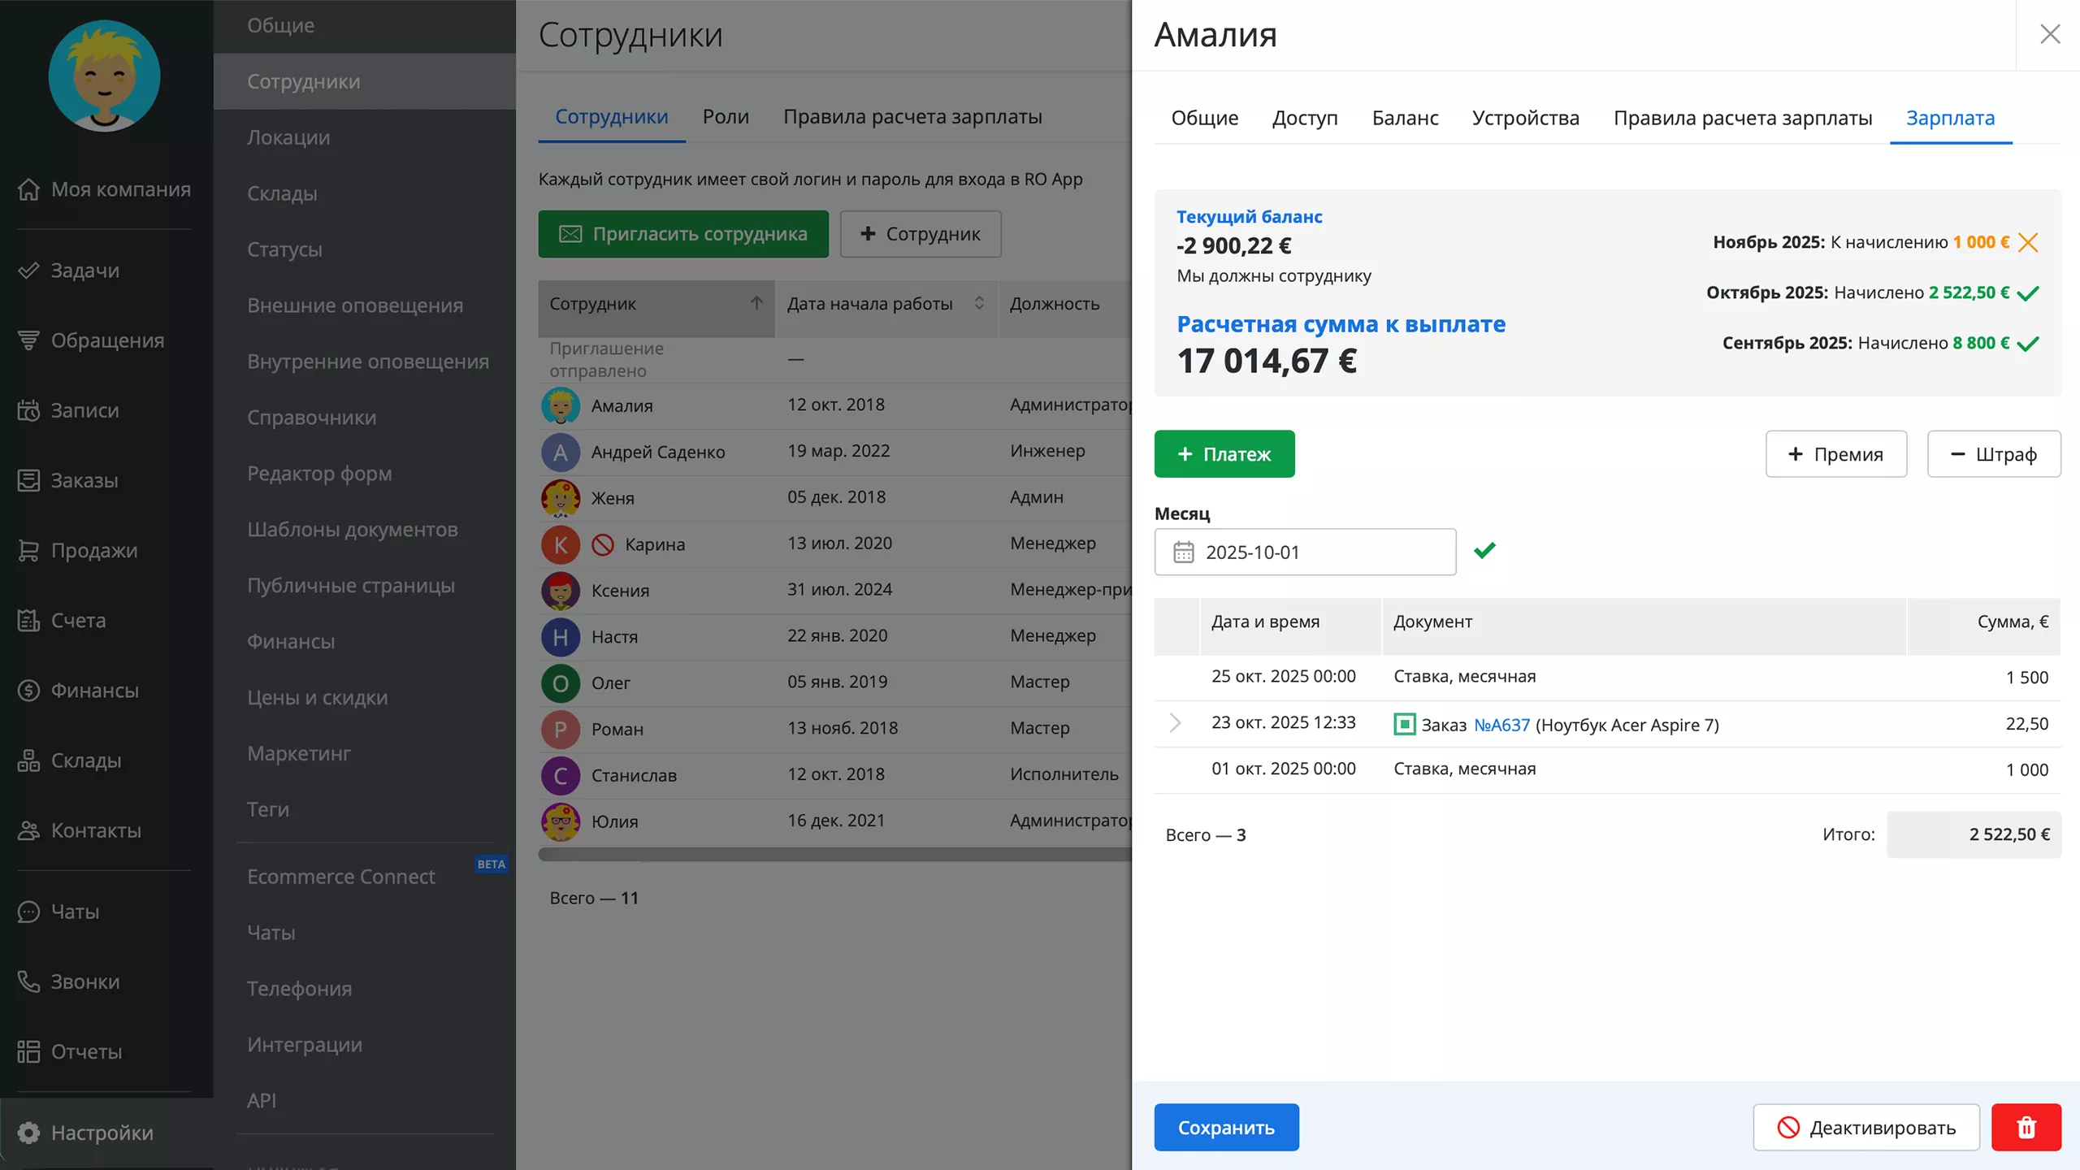Close the Амалия employee panel
This screenshot has width=2080, height=1170.
(2049, 34)
